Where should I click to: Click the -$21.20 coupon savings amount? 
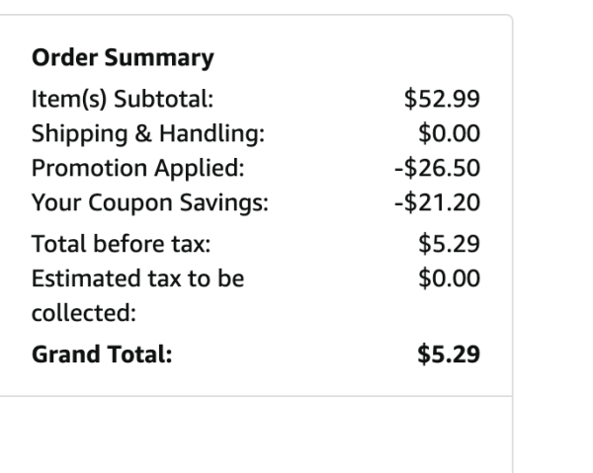[437, 202]
